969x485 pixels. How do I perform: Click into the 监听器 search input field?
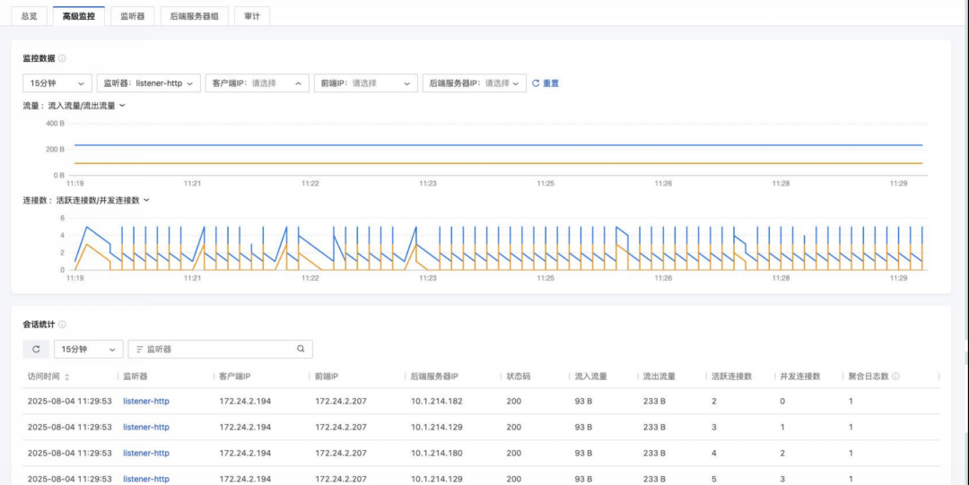tap(220, 349)
